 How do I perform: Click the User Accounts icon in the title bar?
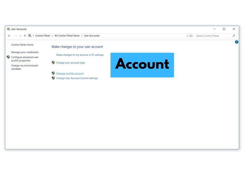[8, 29]
